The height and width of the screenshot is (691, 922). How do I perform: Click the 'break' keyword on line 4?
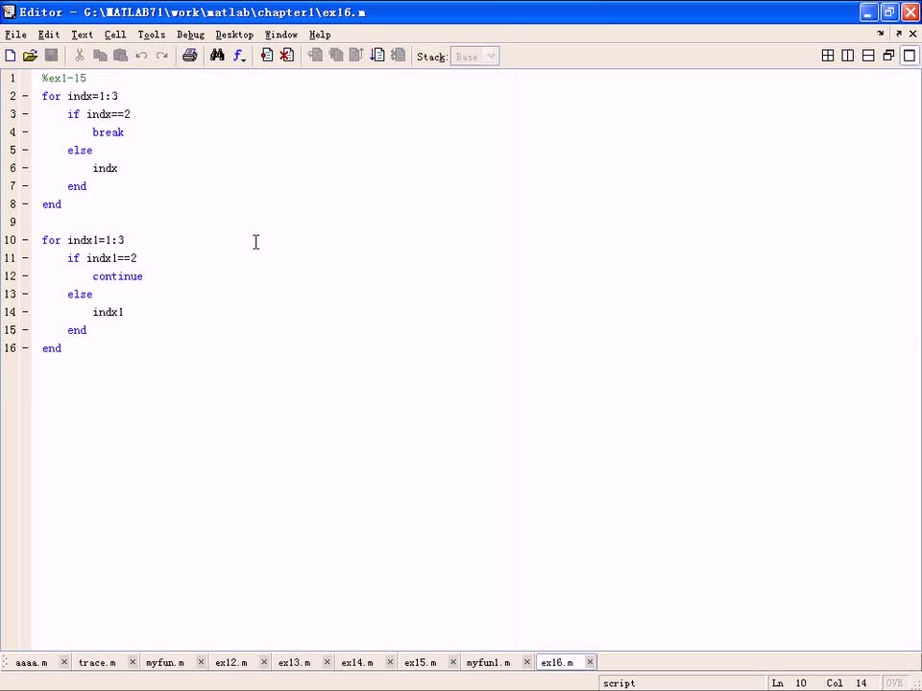109,132
